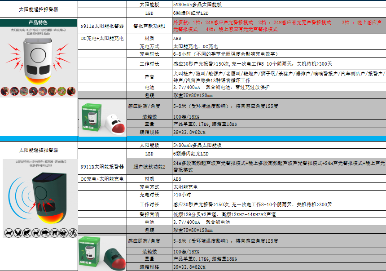386x271 pixels.
Task: Click the deer prohibition icon in black strip
Action: (36, 233)
